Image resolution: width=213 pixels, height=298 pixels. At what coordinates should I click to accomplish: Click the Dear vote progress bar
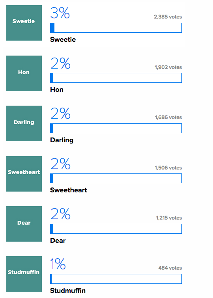click(x=116, y=229)
